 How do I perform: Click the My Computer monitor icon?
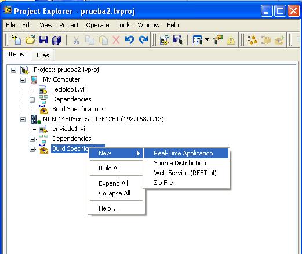coord(34,80)
